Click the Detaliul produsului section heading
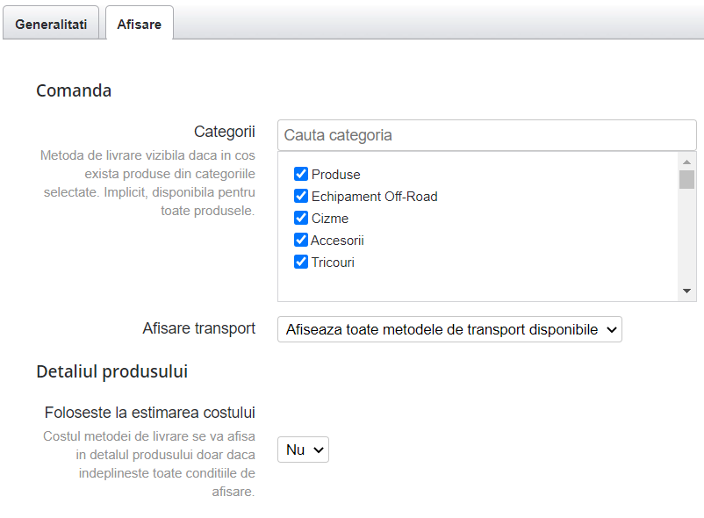The width and height of the screenshot is (704, 518). [111, 371]
